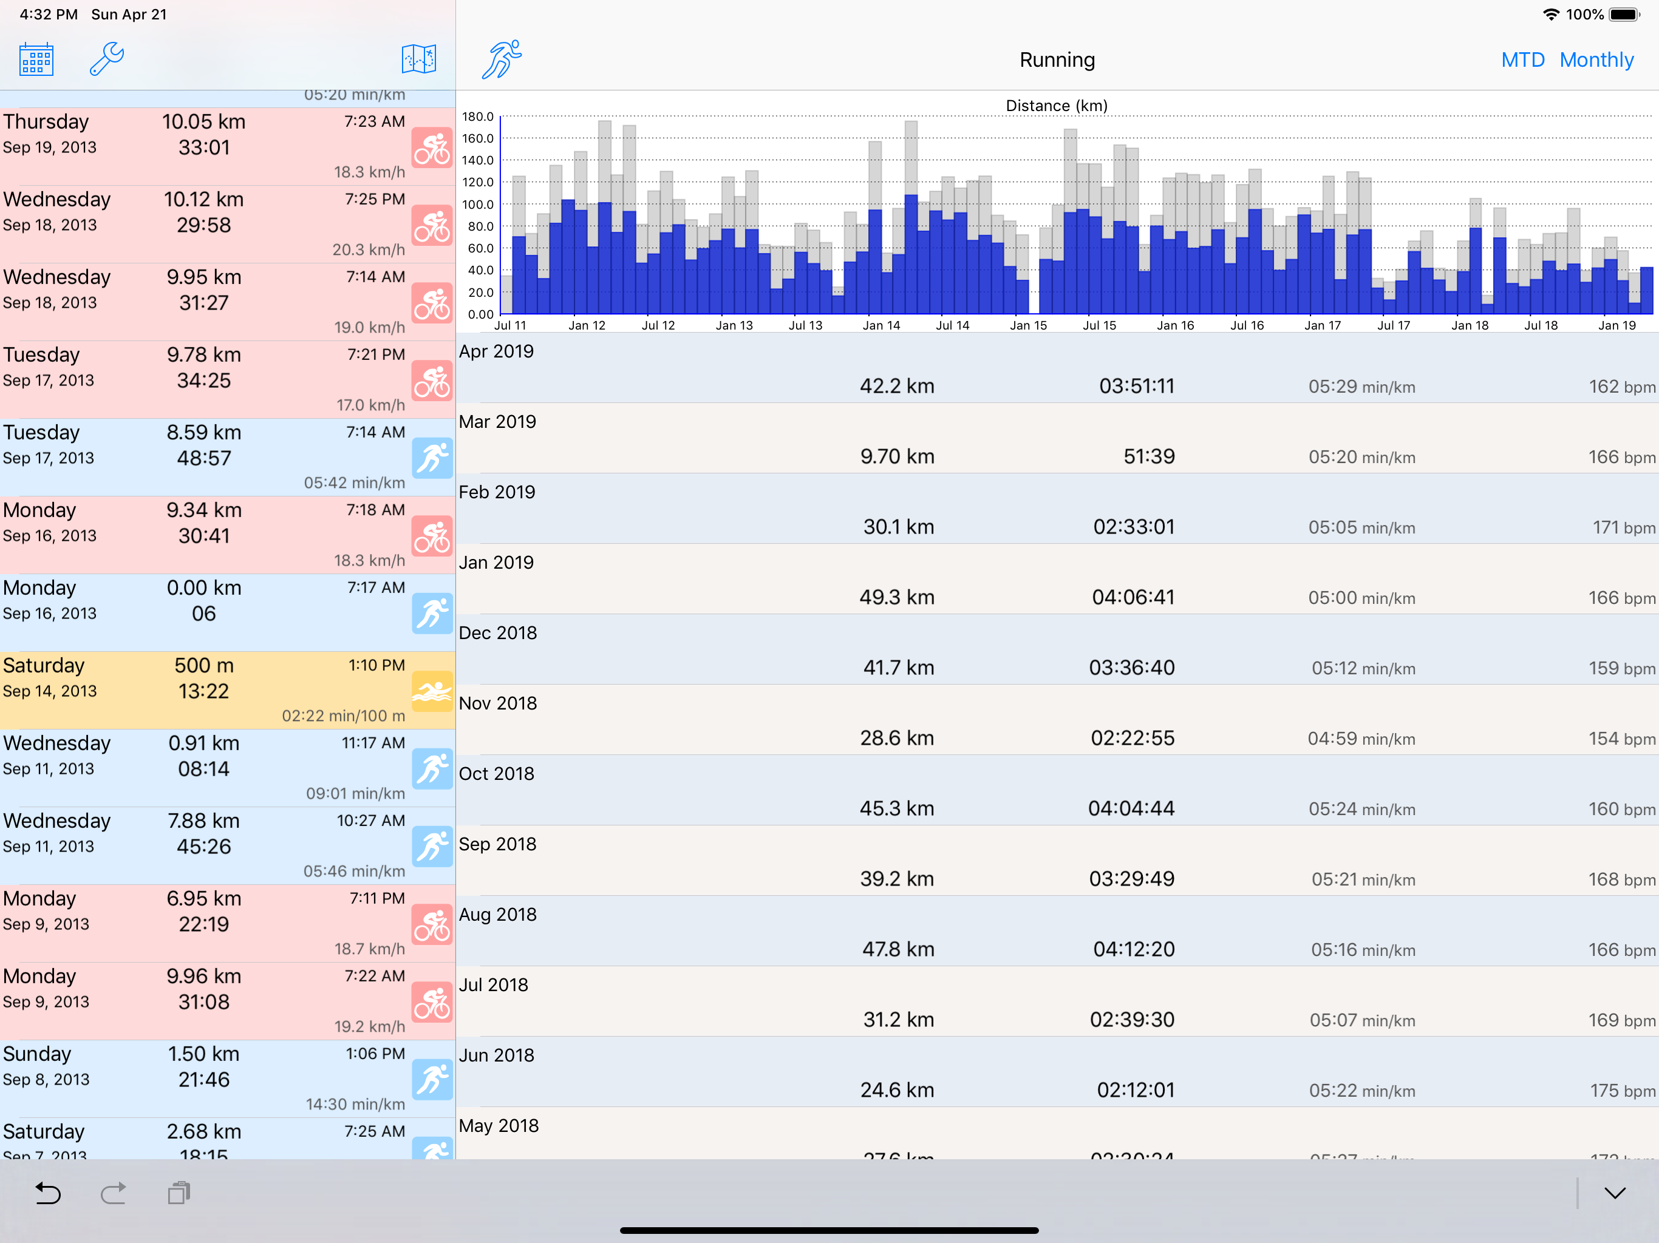Select the Oct 2018 summary row
This screenshot has height=1243, width=1659.
click(1057, 791)
